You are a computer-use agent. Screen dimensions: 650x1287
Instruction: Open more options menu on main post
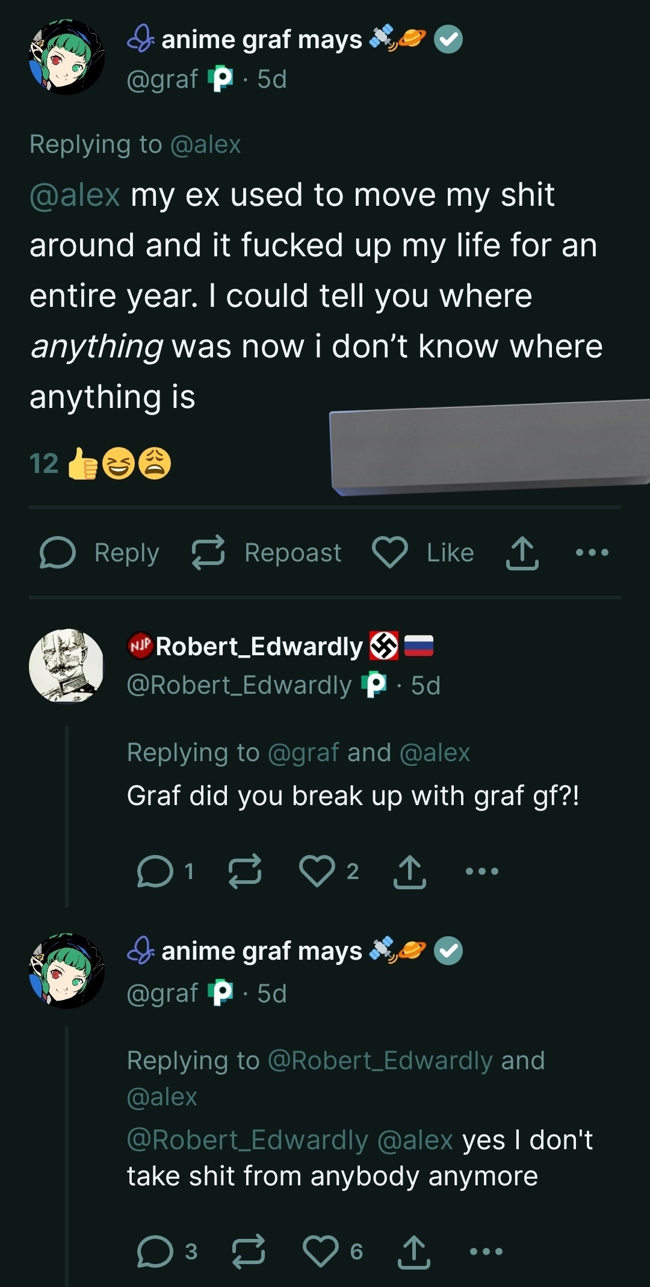tap(592, 553)
